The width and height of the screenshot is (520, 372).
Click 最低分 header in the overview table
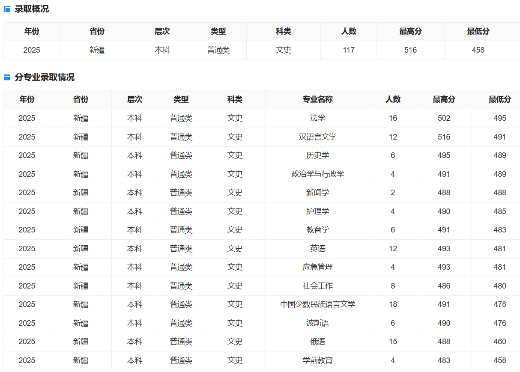pyautogui.click(x=478, y=32)
